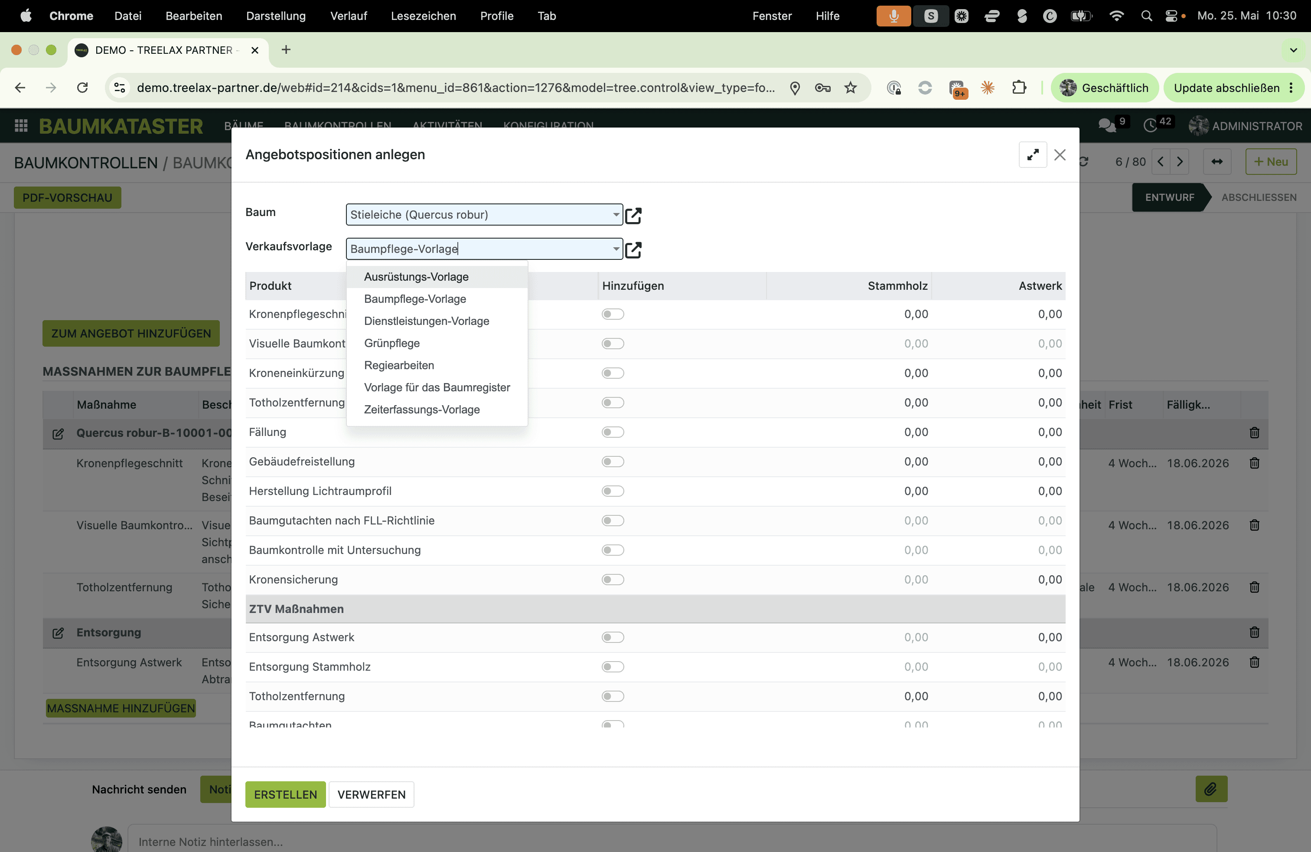The height and width of the screenshot is (852, 1311).
Task: Click the browser address bar URL
Action: pyautogui.click(x=456, y=88)
